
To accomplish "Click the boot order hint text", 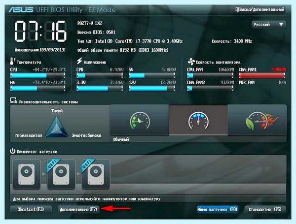I will 87,199.
